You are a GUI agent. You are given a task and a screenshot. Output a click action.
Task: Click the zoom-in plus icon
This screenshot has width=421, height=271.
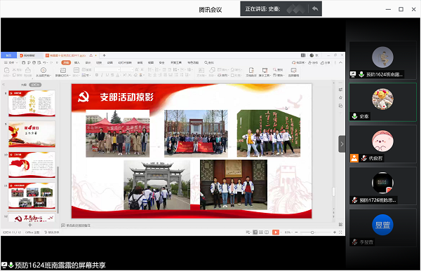[x=335, y=232]
